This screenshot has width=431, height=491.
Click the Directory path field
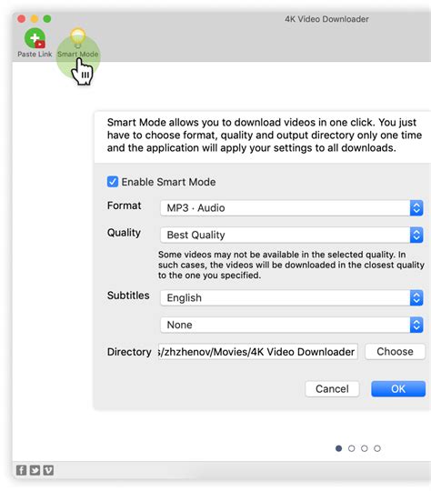coord(258,352)
